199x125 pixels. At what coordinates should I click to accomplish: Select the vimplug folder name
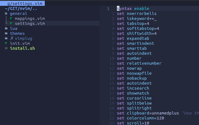(23, 38)
